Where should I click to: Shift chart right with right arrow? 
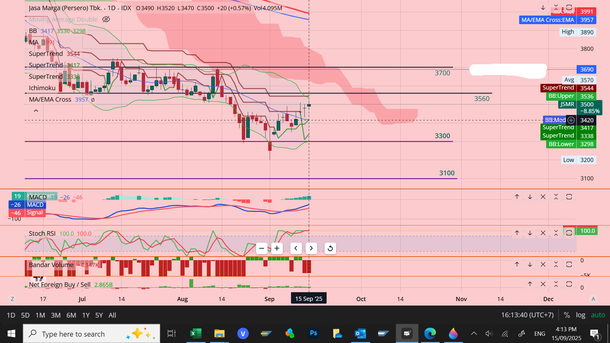(x=311, y=248)
